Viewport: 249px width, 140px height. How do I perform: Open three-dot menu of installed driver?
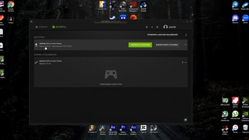tap(182, 62)
